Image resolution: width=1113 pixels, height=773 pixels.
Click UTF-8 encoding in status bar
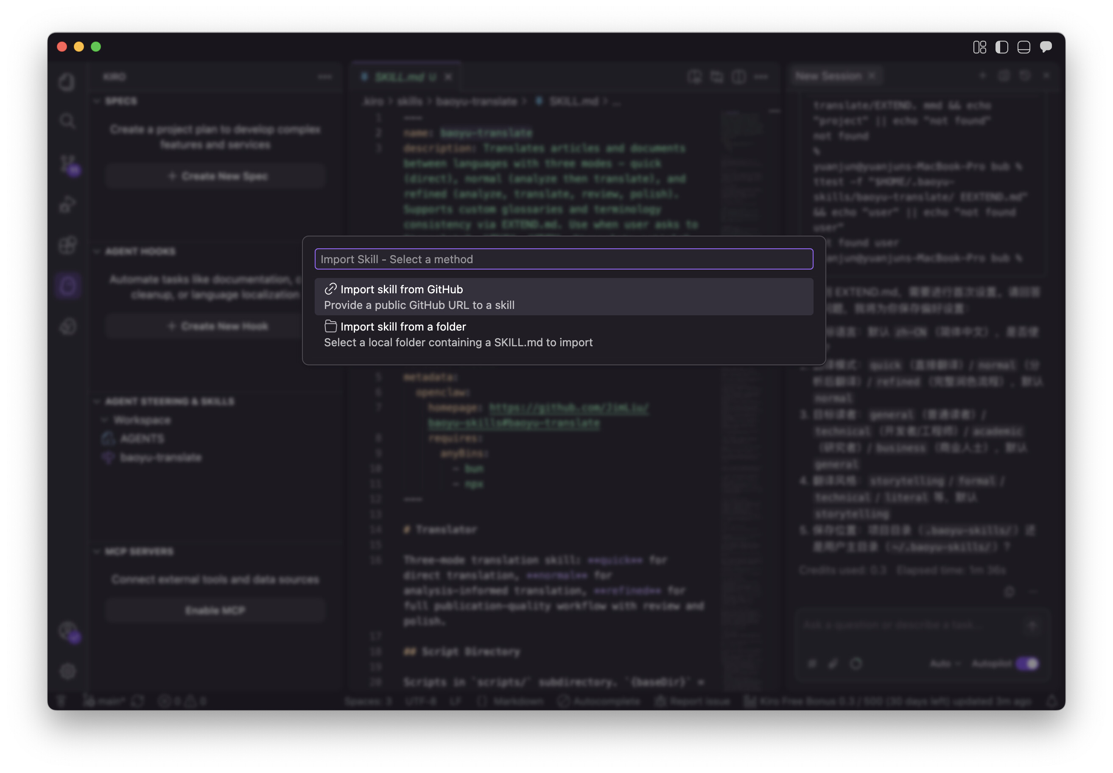coord(421,701)
